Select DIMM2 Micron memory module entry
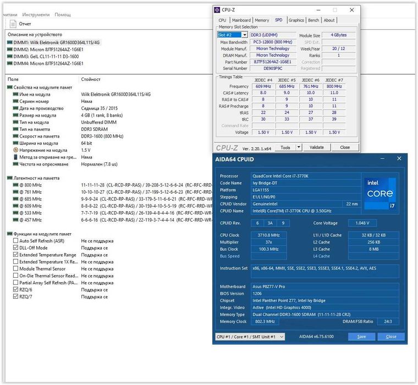Screen dimensions: 418x385 pyautogui.click(x=45, y=50)
